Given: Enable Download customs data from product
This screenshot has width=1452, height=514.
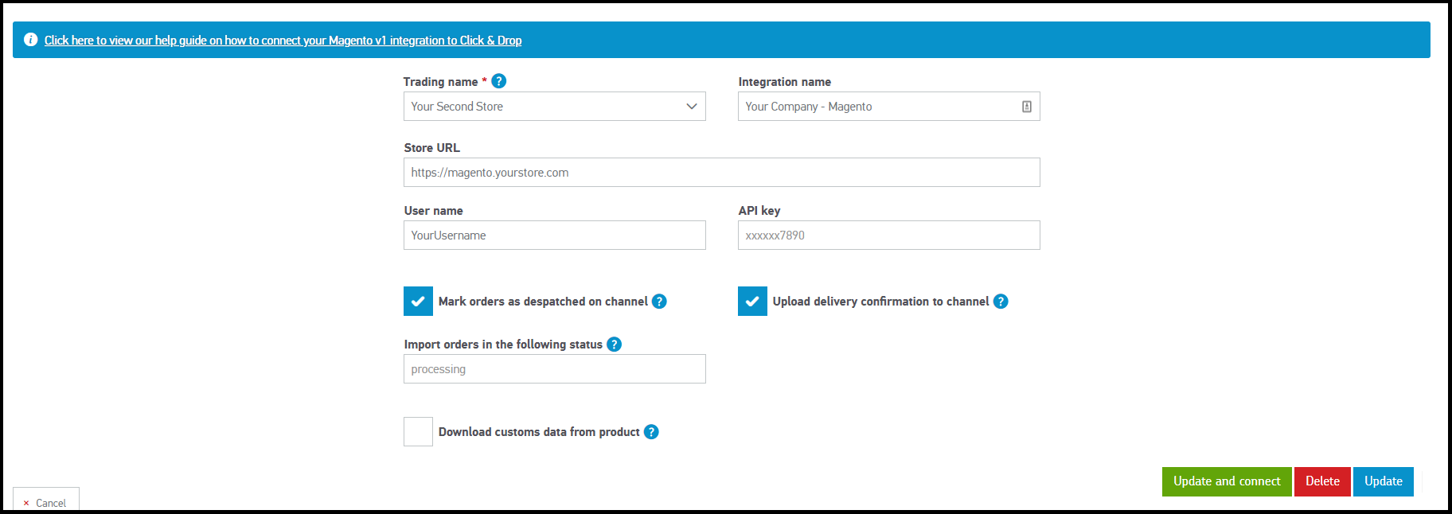Looking at the screenshot, I should 418,432.
